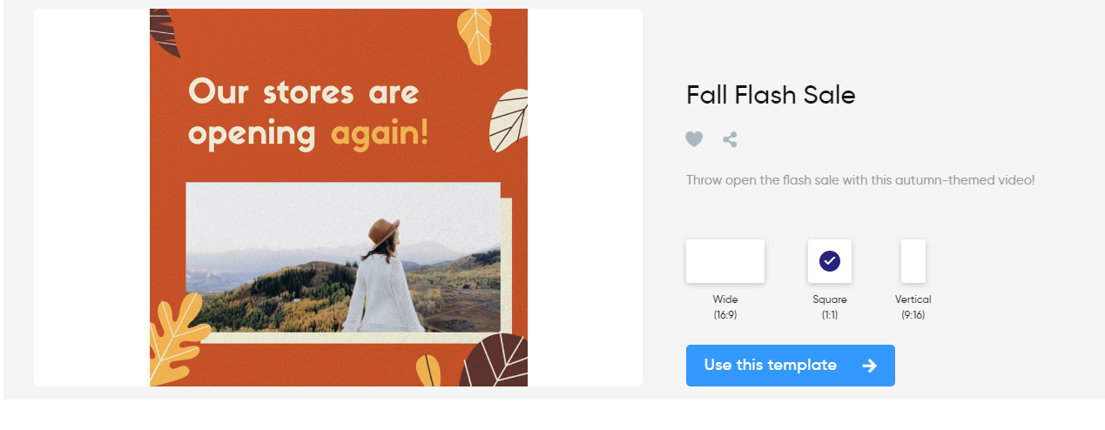Click the Vertical (9:16) label text
The height and width of the screenshot is (430, 1105).
(913, 306)
